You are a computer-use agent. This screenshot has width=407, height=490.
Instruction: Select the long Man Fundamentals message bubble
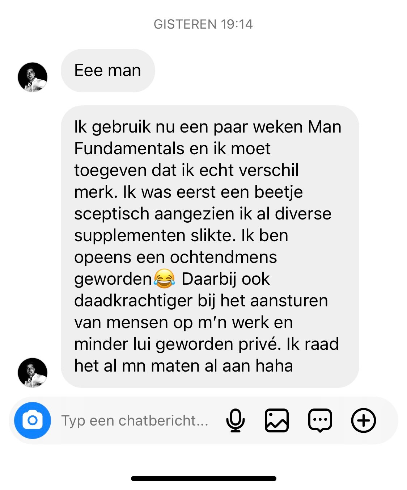pyautogui.click(x=210, y=247)
